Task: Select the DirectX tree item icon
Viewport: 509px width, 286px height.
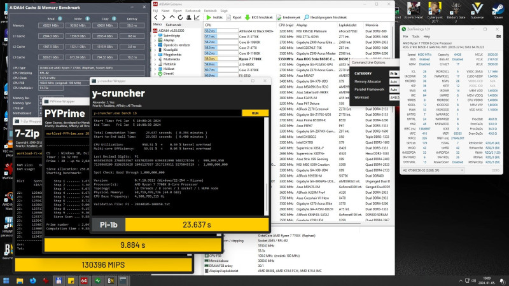Action: 160,74
